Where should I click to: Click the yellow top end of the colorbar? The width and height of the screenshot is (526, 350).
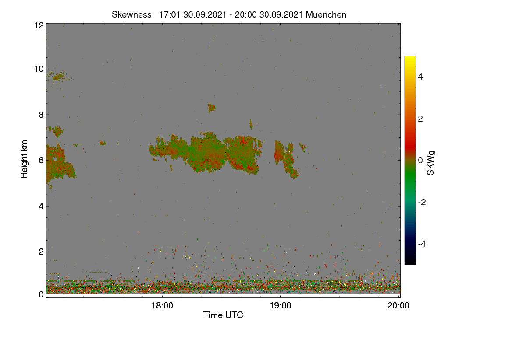pos(410,59)
